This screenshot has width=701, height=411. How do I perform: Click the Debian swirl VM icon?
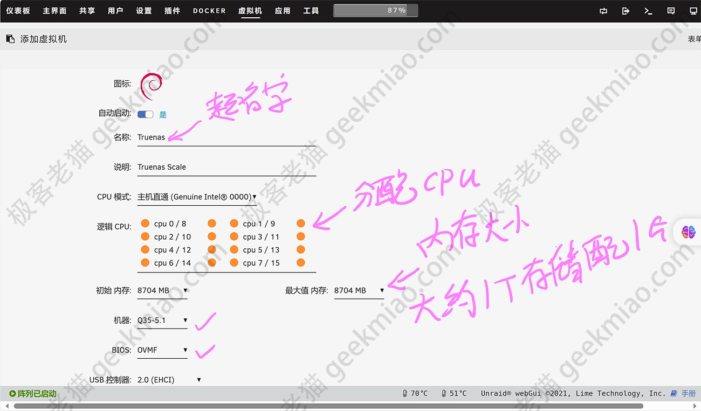(152, 86)
